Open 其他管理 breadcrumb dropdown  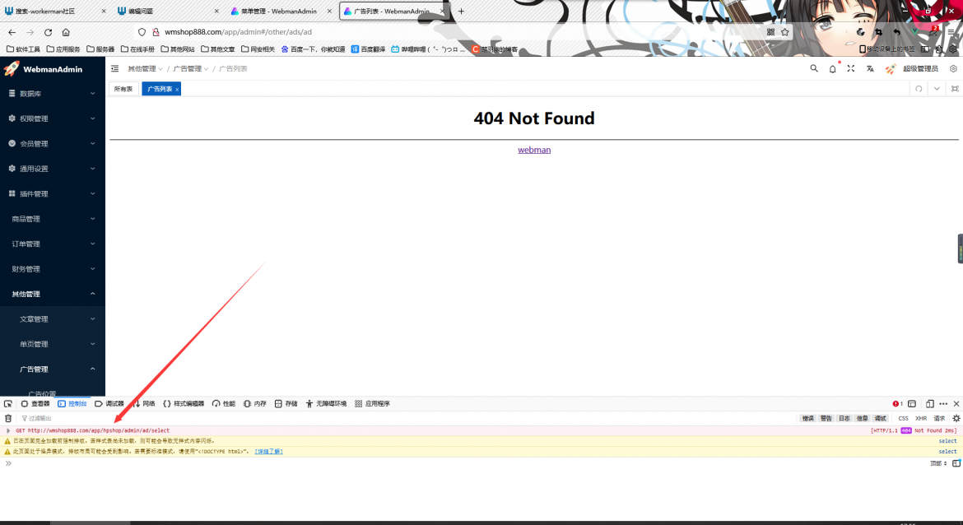click(145, 69)
